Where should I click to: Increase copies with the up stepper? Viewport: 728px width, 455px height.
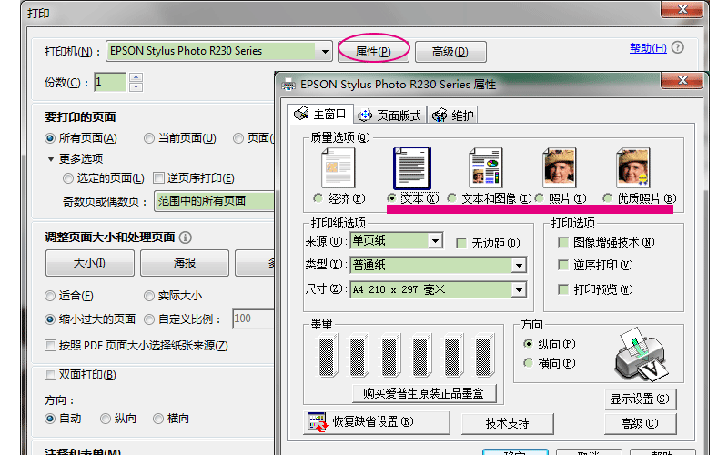(136, 77)
